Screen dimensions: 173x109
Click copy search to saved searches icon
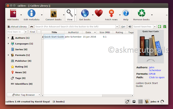click(159, 26)
